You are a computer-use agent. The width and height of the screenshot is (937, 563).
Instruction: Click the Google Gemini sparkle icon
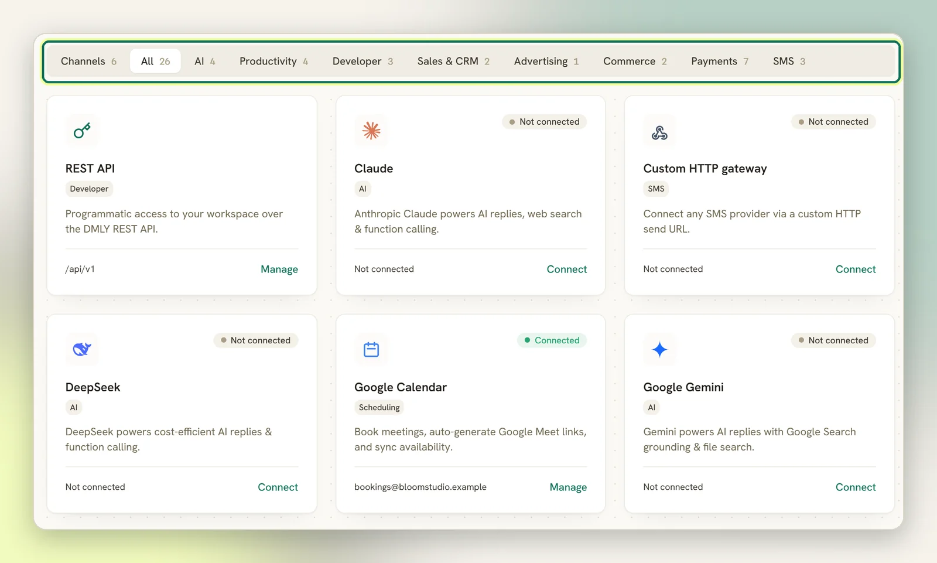[659, 349]
